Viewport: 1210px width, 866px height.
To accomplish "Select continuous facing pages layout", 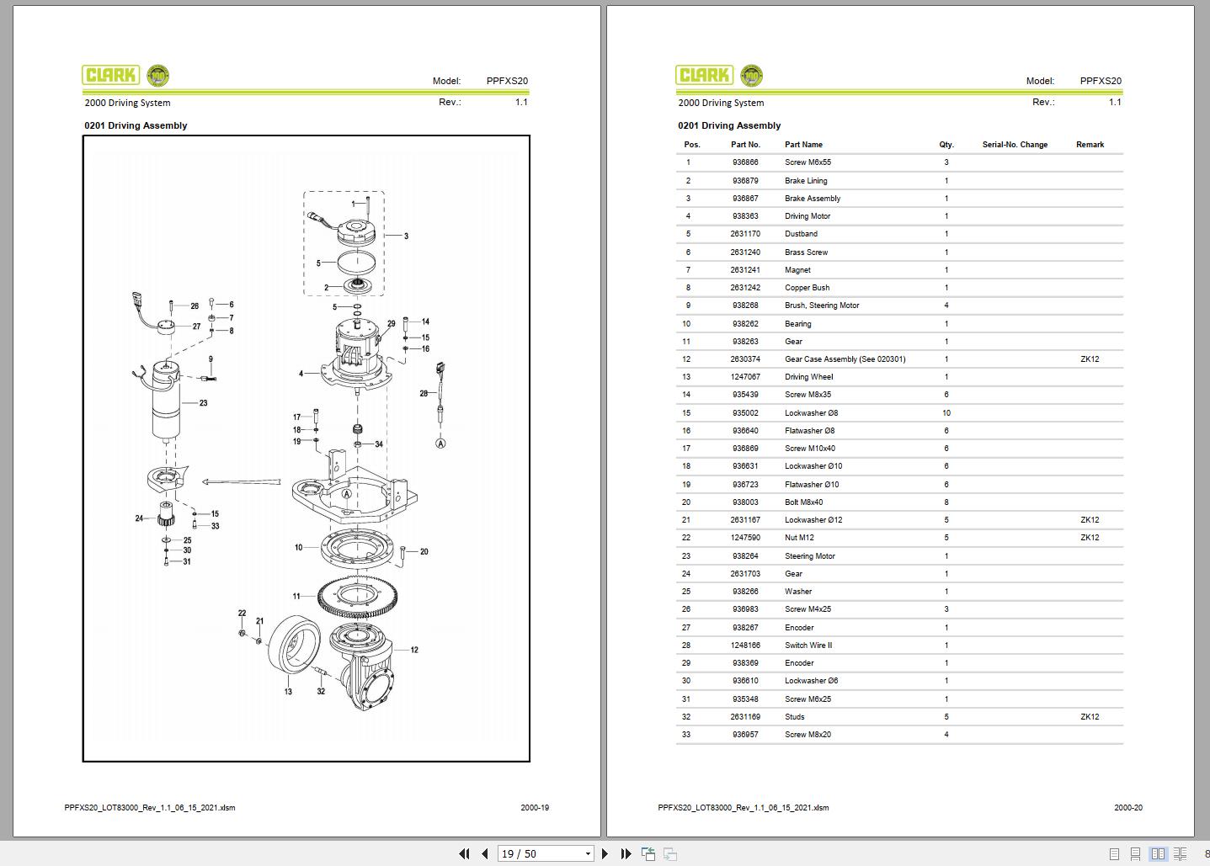I will [x=1181, y=854].
